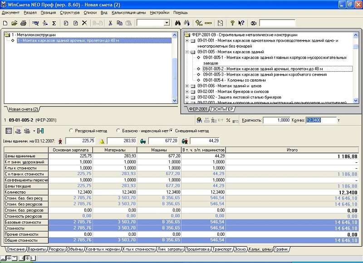
Task: Click the green plus percent toolbar icon
Action: [199, 23]
